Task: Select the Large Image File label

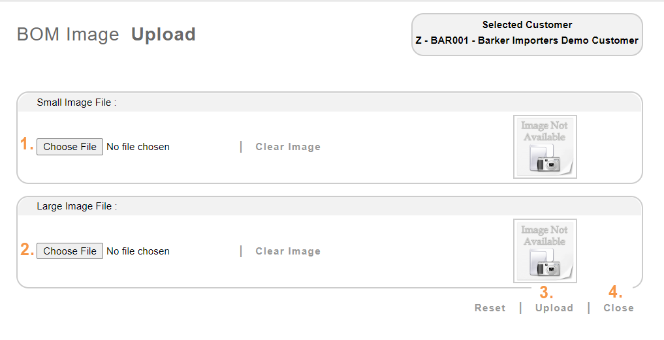Action: pyautogui.click(x=76, y=206)
